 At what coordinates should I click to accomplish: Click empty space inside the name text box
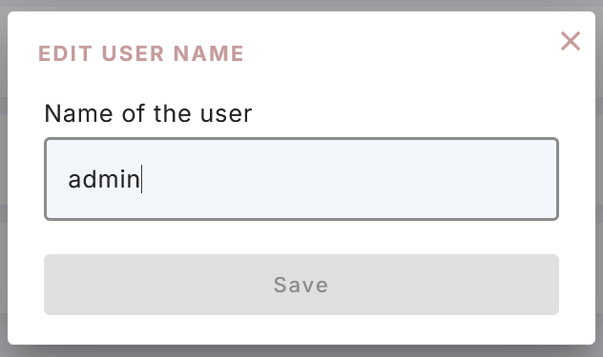[x=346, y=179]
